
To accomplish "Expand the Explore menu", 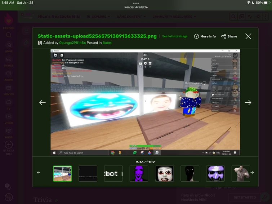I will click(98, 17).
